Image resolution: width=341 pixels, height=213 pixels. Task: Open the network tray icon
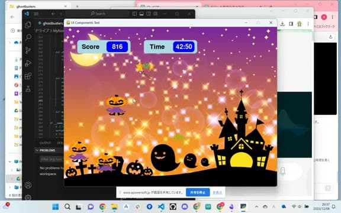(x=294, y=206)
